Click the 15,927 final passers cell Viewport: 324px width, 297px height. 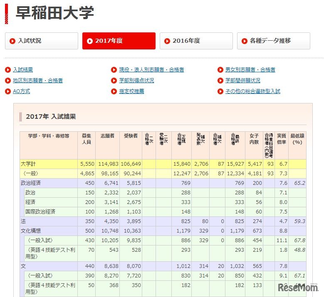click(x=235, y=164)
